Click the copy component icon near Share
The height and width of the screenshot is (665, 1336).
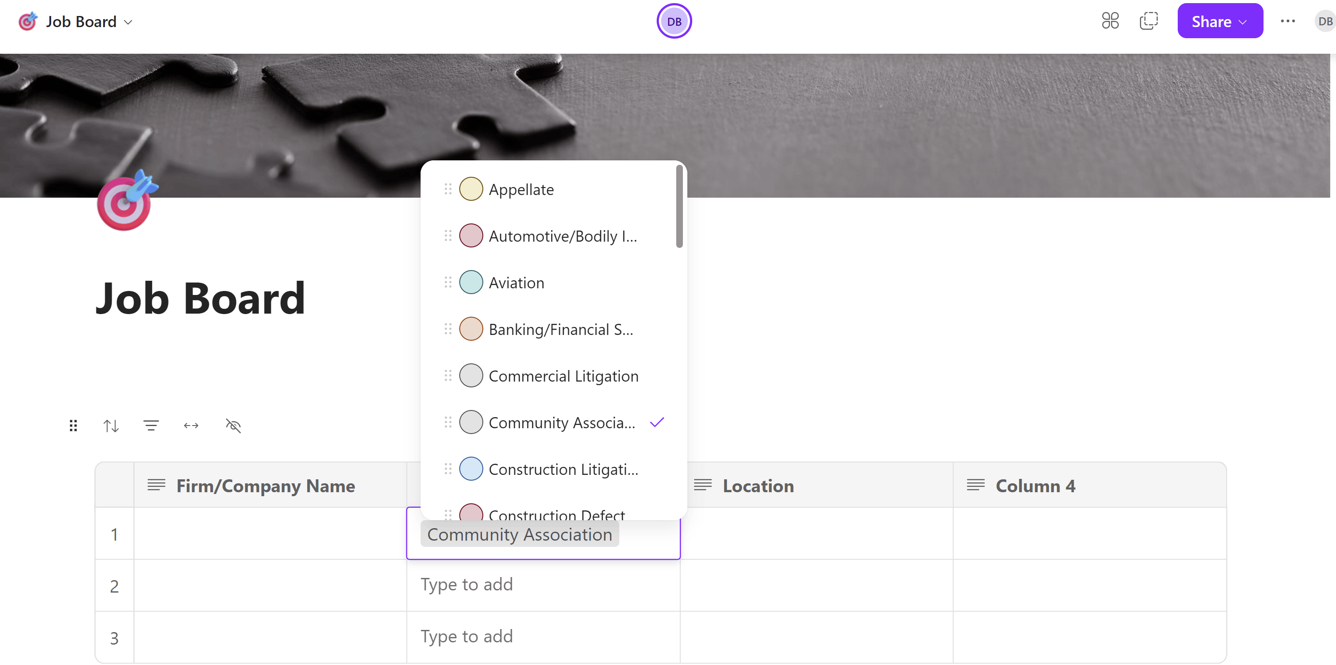(x=1148, y=21)
